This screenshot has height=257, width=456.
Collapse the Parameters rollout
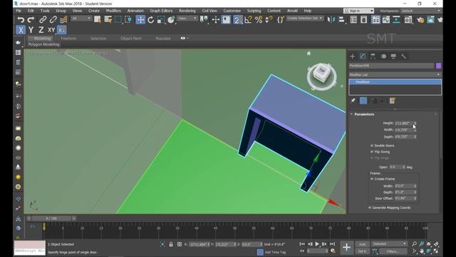coord(364,114)
